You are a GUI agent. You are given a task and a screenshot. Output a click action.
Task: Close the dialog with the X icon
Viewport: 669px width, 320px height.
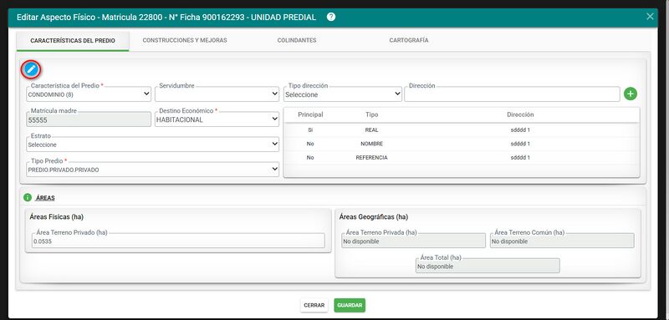650,17
